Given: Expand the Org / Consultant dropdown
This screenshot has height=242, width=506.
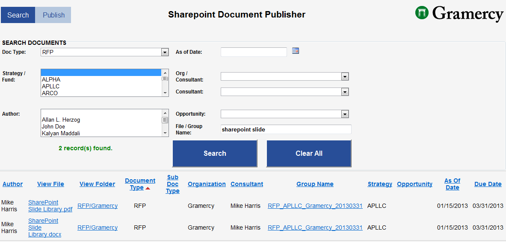Looking at the screenshot, I should click(284, 76).
